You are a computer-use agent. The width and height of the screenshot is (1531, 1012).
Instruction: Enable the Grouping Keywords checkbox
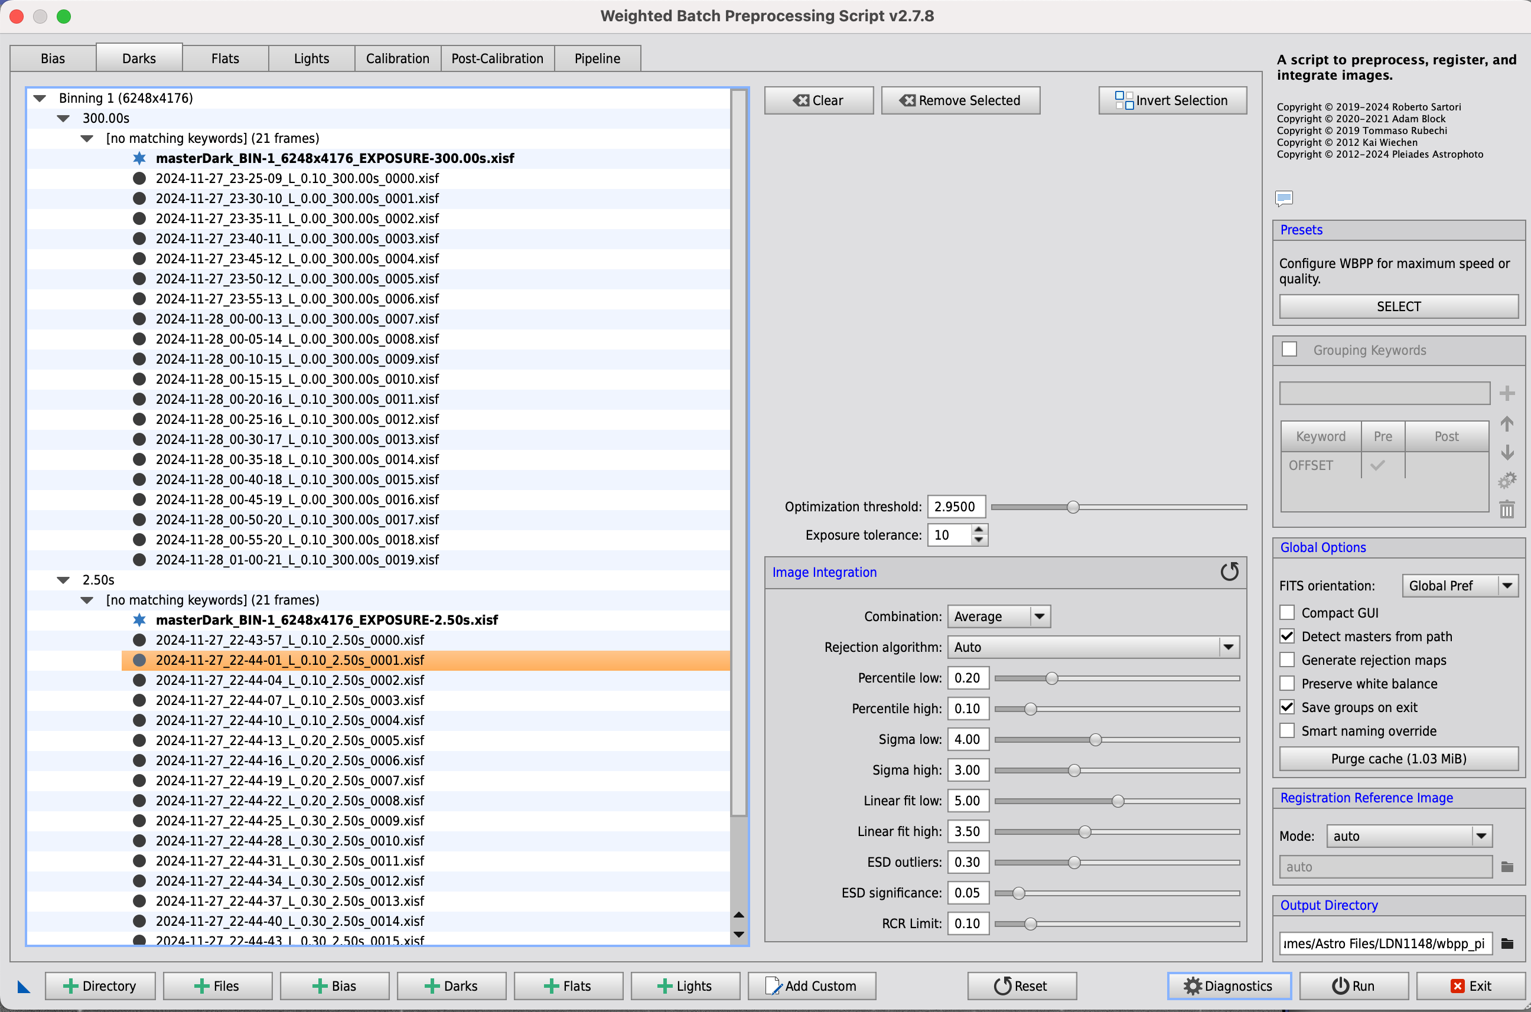(x=1289, y=349)
